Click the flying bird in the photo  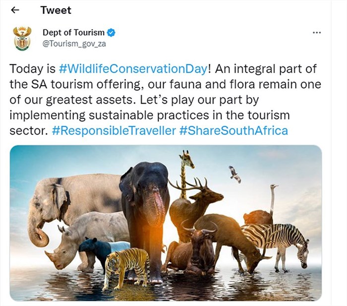pos(235,174)
